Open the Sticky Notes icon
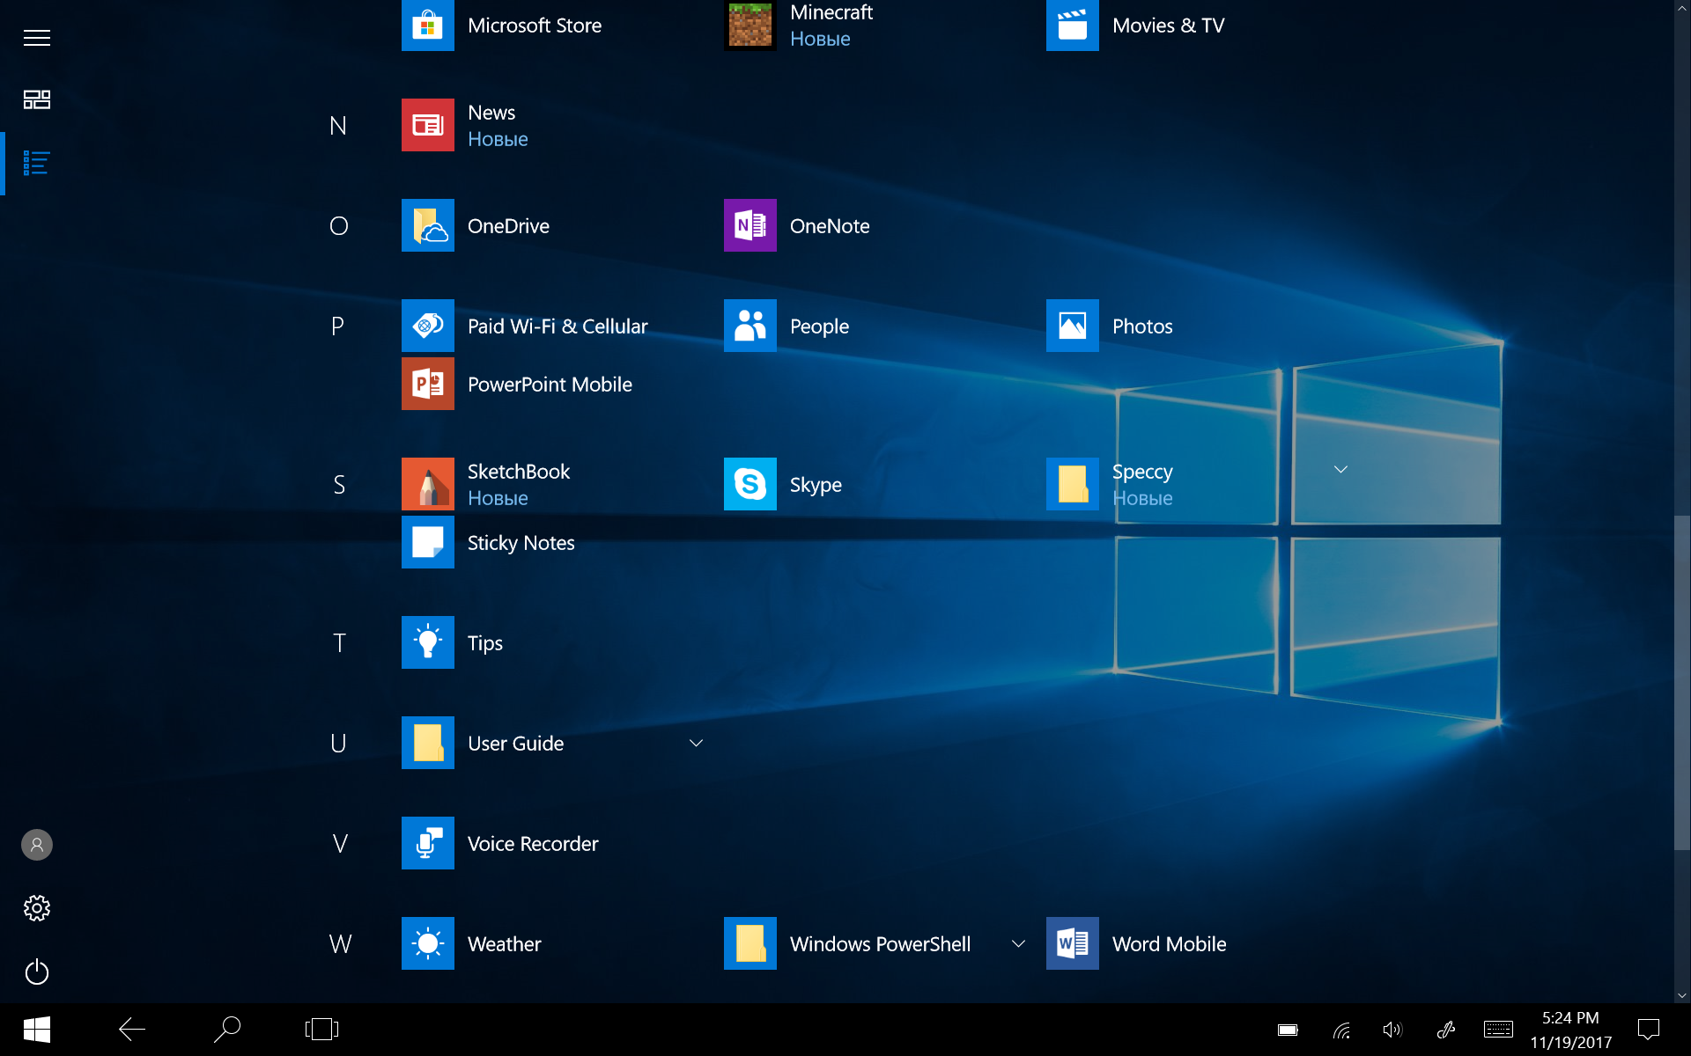 [x=428, y=542]
